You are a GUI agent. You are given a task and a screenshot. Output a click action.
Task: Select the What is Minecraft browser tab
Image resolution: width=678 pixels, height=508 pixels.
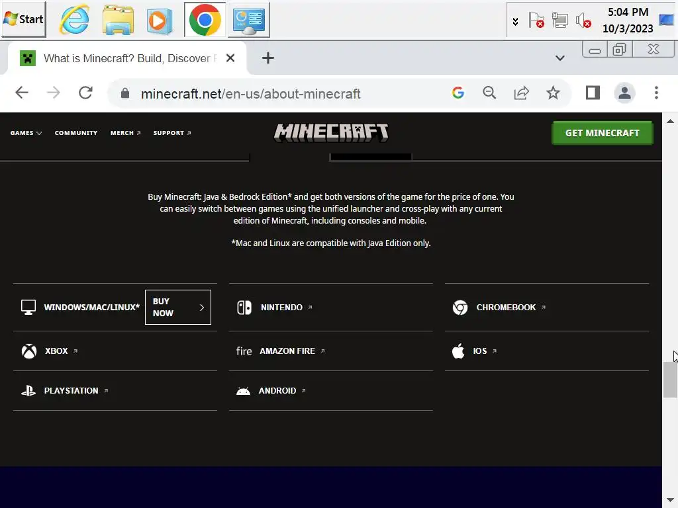pyautogui.click(x=127, y=58)
